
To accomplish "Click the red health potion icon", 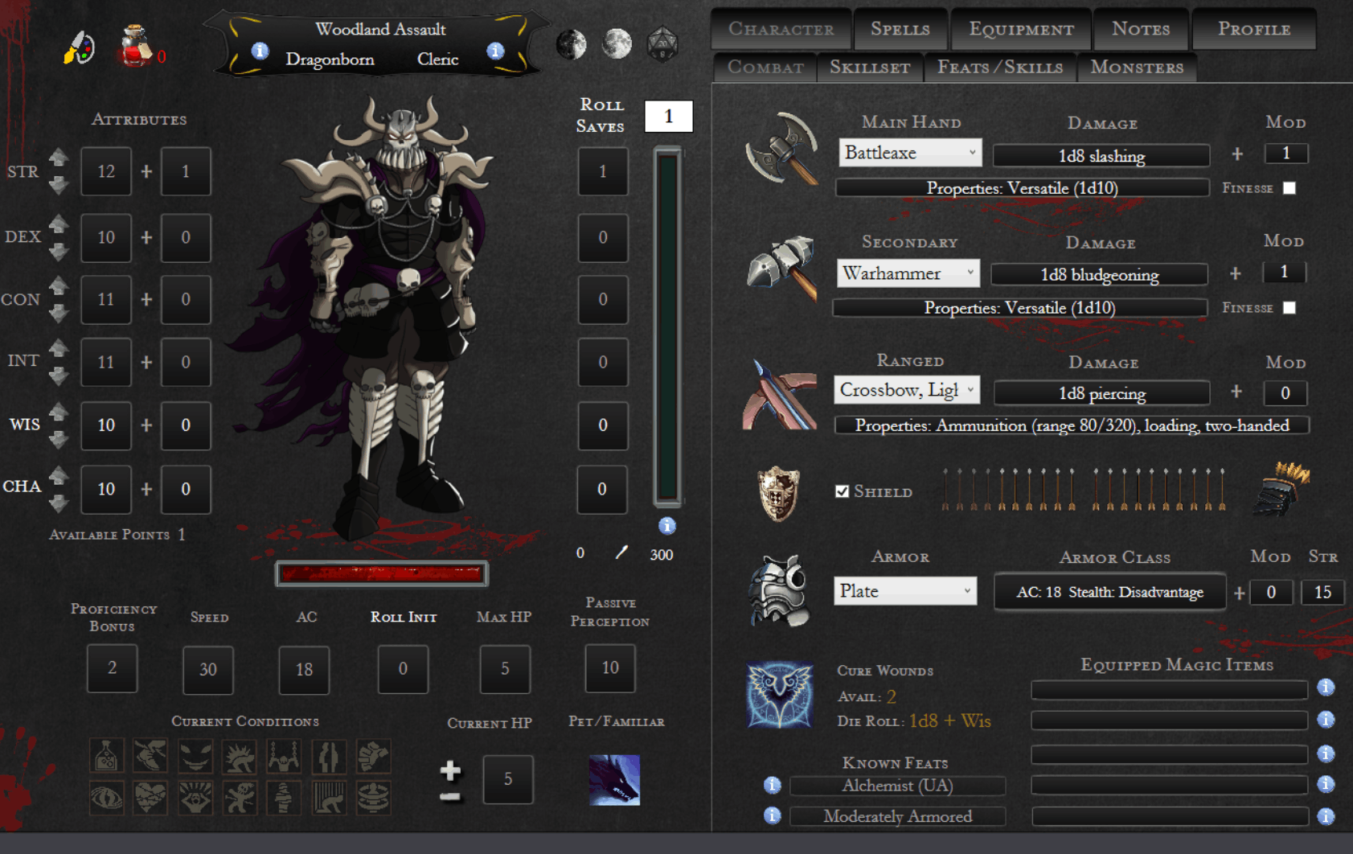I will (135, 45).
